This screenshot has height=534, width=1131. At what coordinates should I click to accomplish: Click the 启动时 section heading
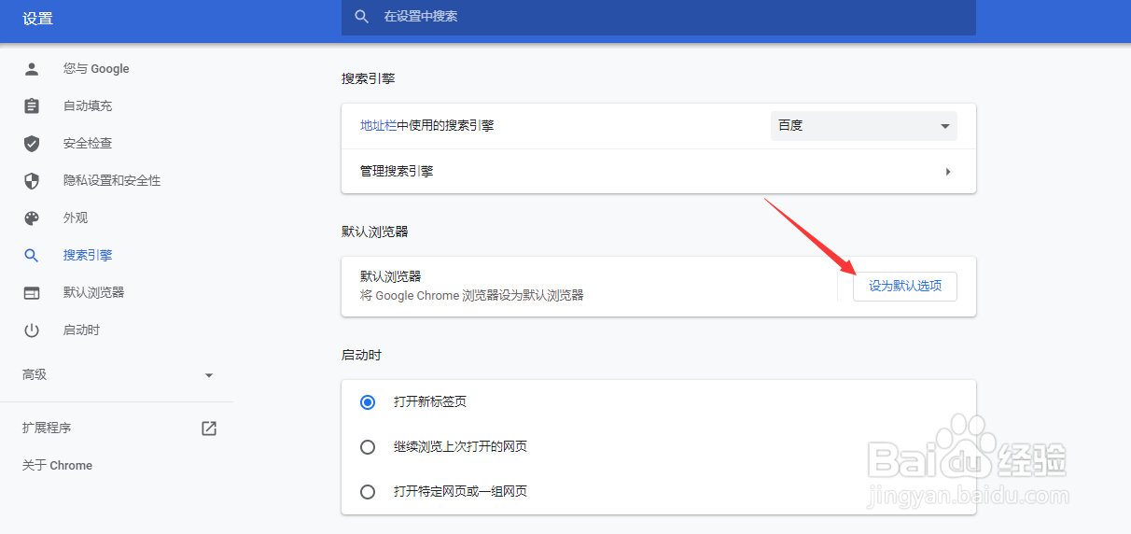coord(361,355)
